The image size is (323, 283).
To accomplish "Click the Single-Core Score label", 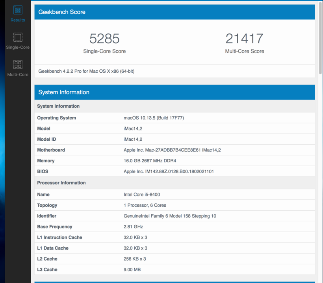I will point(104,51).
